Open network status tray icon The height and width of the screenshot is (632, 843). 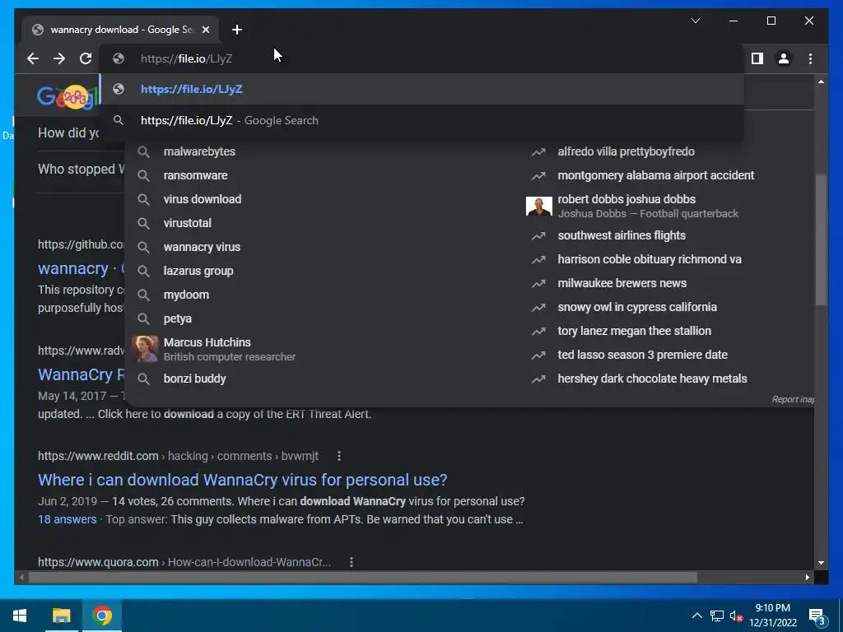(717, 616)
